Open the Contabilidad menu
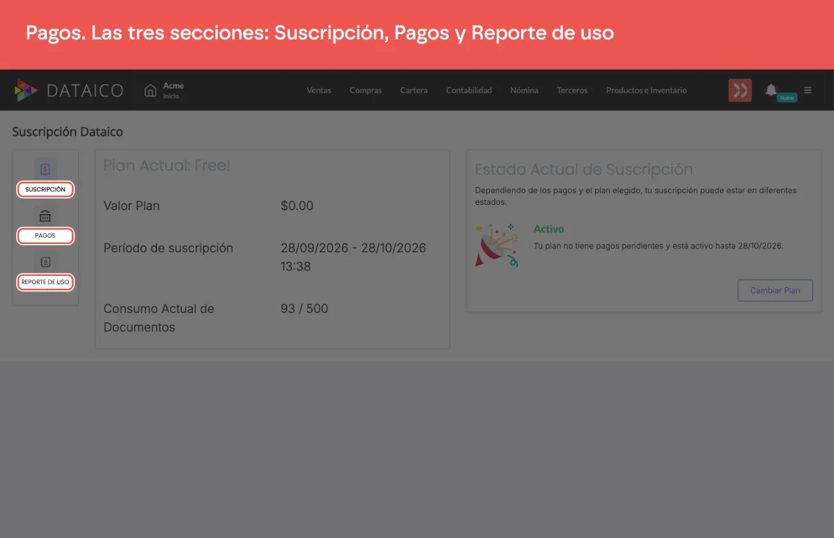834x538 pixels. (x=469, y=90)
